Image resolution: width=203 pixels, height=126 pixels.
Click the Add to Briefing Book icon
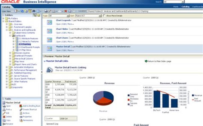[x=21, y=106]
